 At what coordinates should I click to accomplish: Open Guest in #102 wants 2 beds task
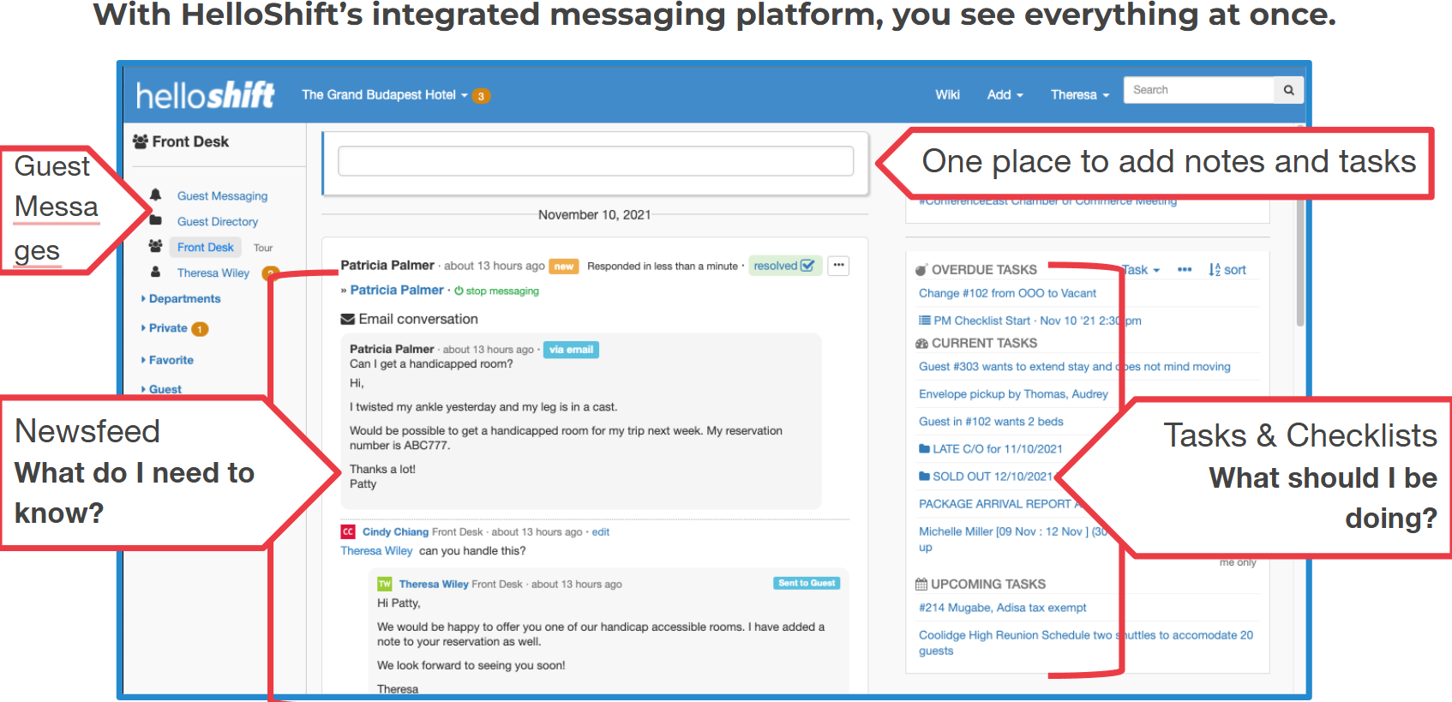click(x=991, y=422)
